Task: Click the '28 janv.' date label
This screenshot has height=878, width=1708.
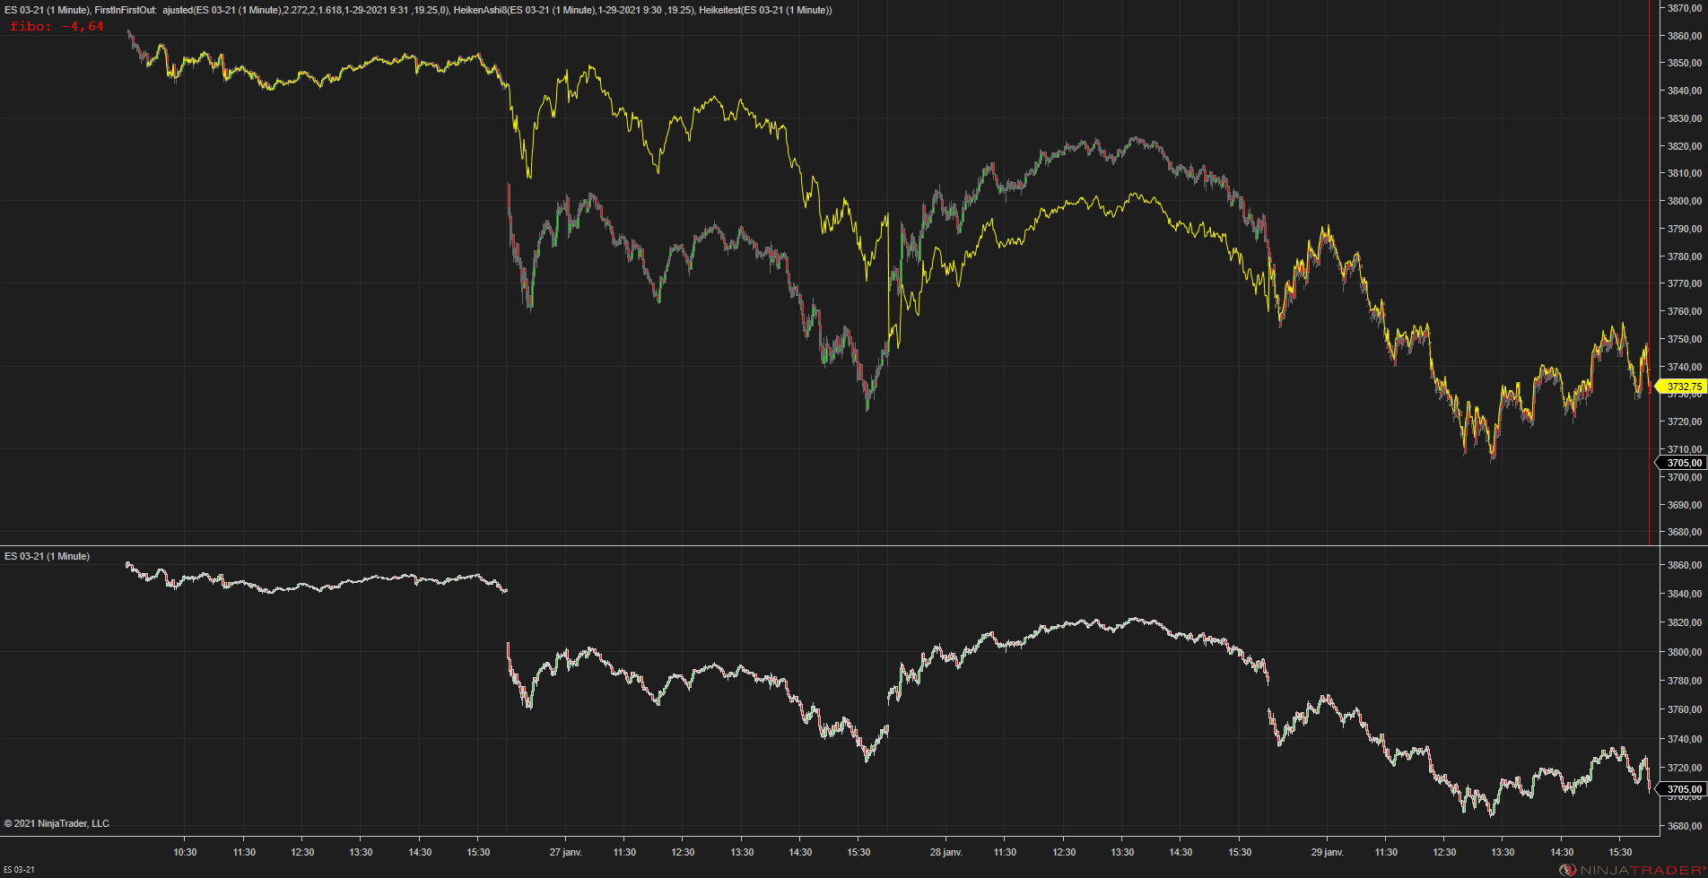Action: pyautogui.click(x=946, y=852)
